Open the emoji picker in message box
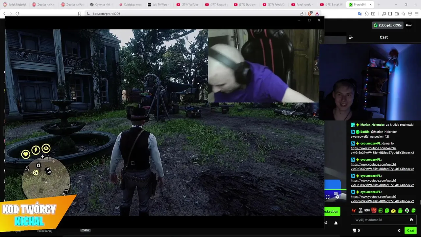Image resolution: width=421 pixels, height=237 pixels. 411,220
